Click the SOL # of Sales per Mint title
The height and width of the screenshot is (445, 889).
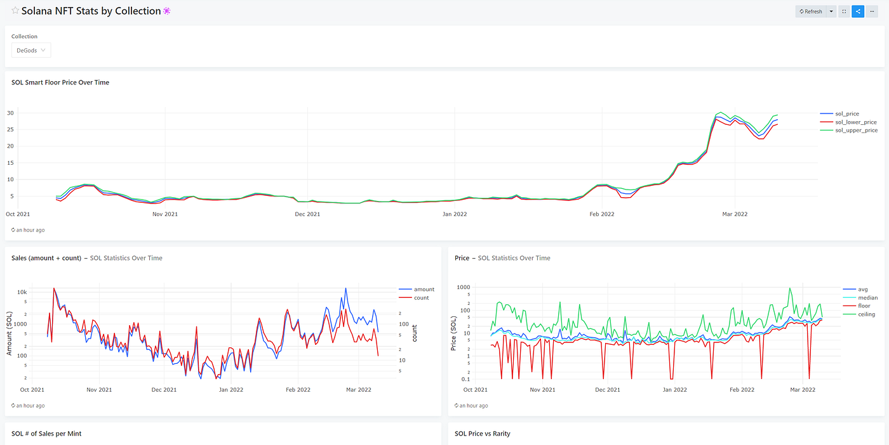[x=46, y=434]
